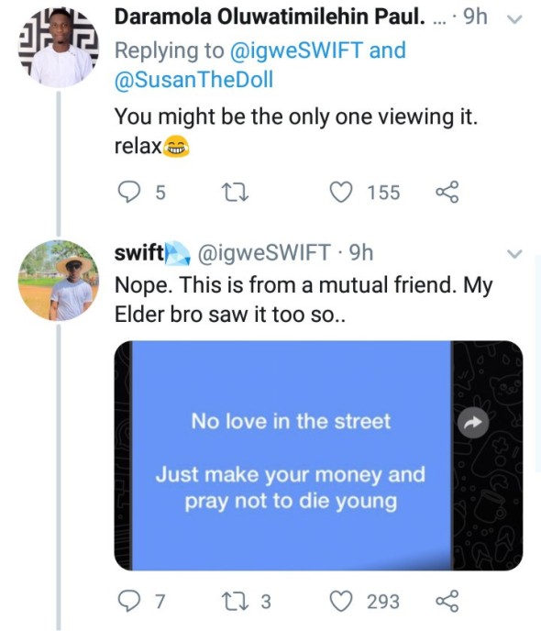Reply to Daramola's tweet via comment icon
Screen dimensions: 541x631
point(129,192)
